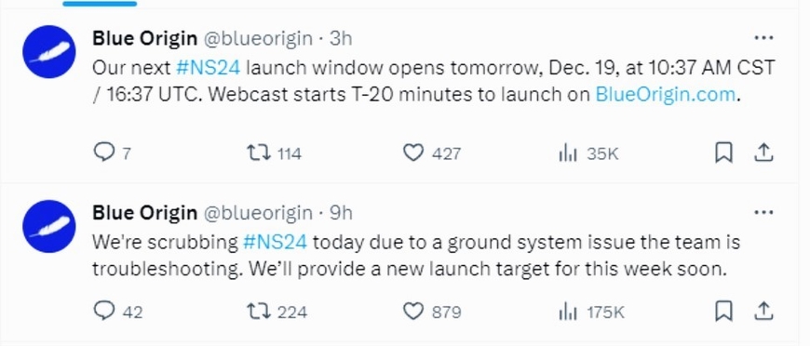Share the launch window tweet
This screenshot has height=346, width=810.
[763, 153]
